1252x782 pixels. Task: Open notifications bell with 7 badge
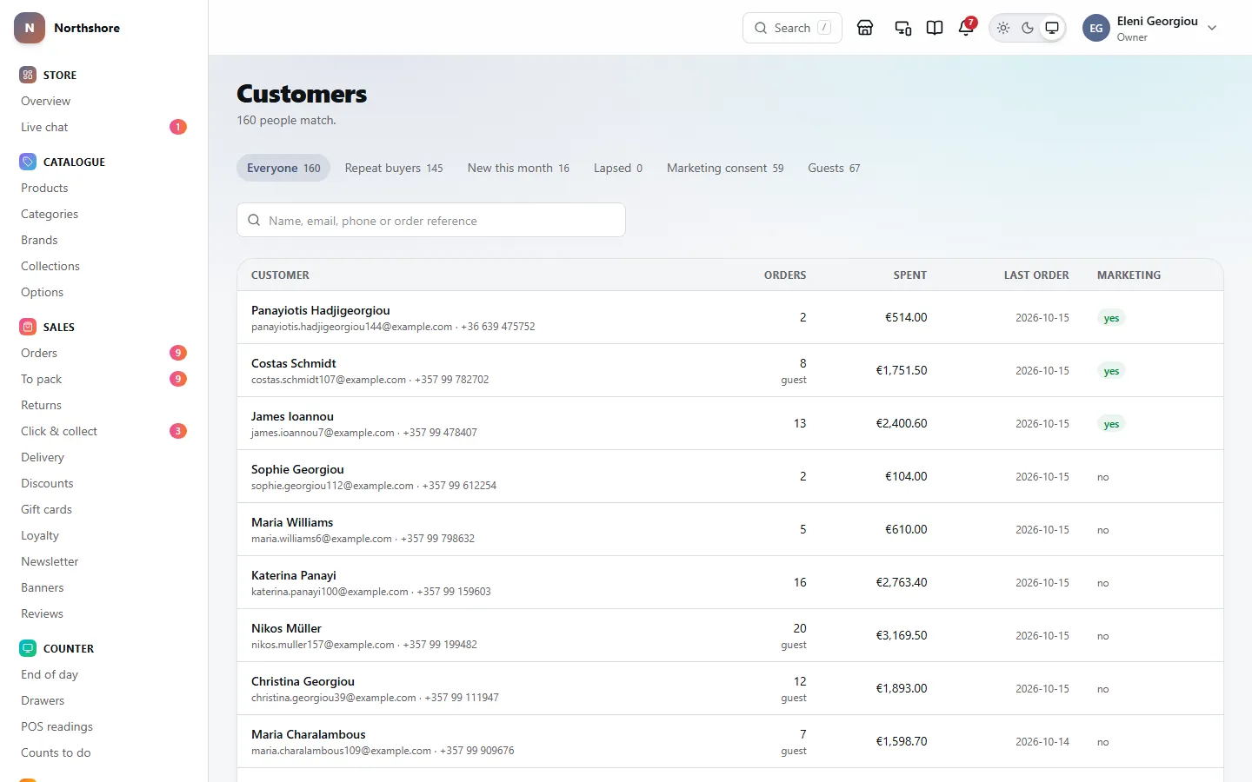point(966,28)
